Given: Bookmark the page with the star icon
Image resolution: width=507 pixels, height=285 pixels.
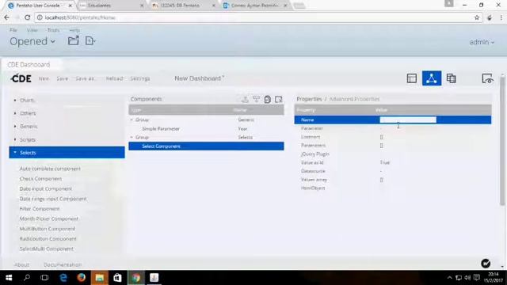Looking at the screenshot, I should tap(477, 17).
